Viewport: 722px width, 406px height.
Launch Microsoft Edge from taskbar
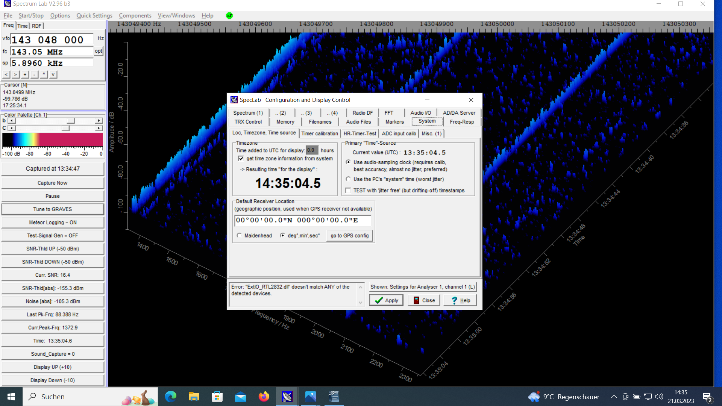tap(171, 397)
